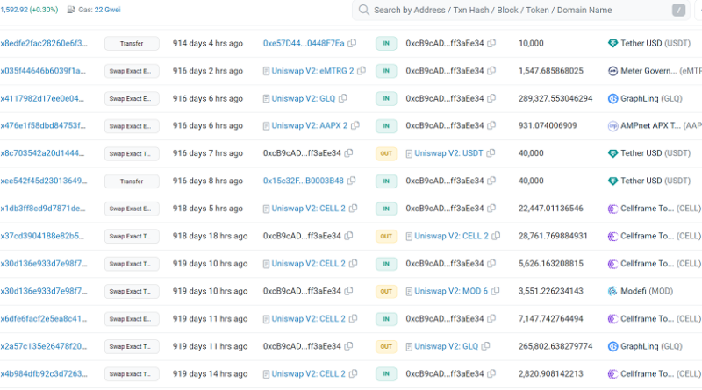Open the Uniswap V2: MOD 6 address link
This screenshot has height=390, width=702.
tap(451, 291)
